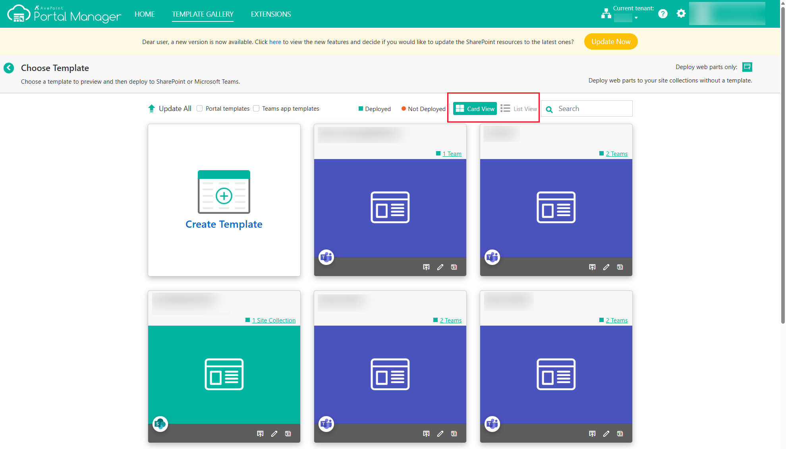Click the Deploy web parts only icon

click(x=747, y=67)
